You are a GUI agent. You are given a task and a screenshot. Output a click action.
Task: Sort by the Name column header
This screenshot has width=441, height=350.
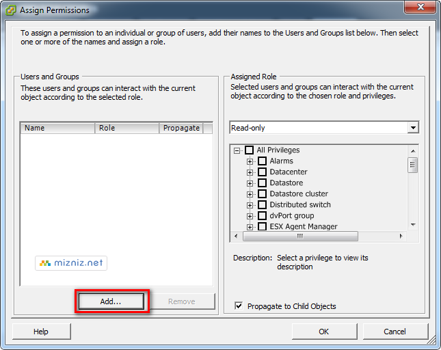[57, 128]
